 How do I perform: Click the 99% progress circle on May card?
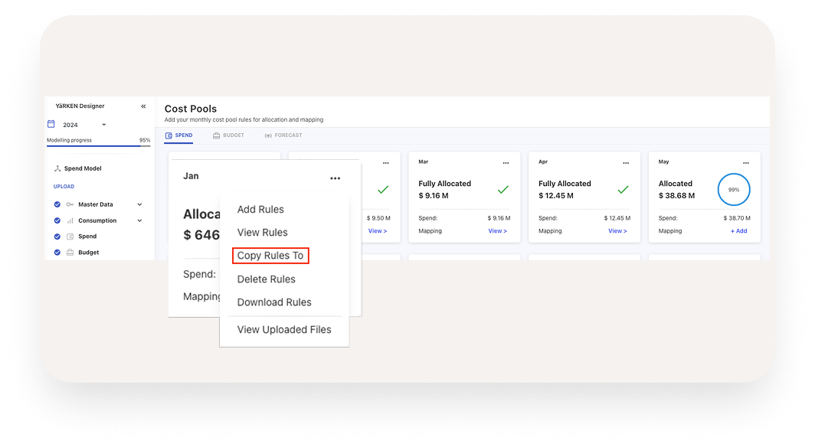click(734, 190)
